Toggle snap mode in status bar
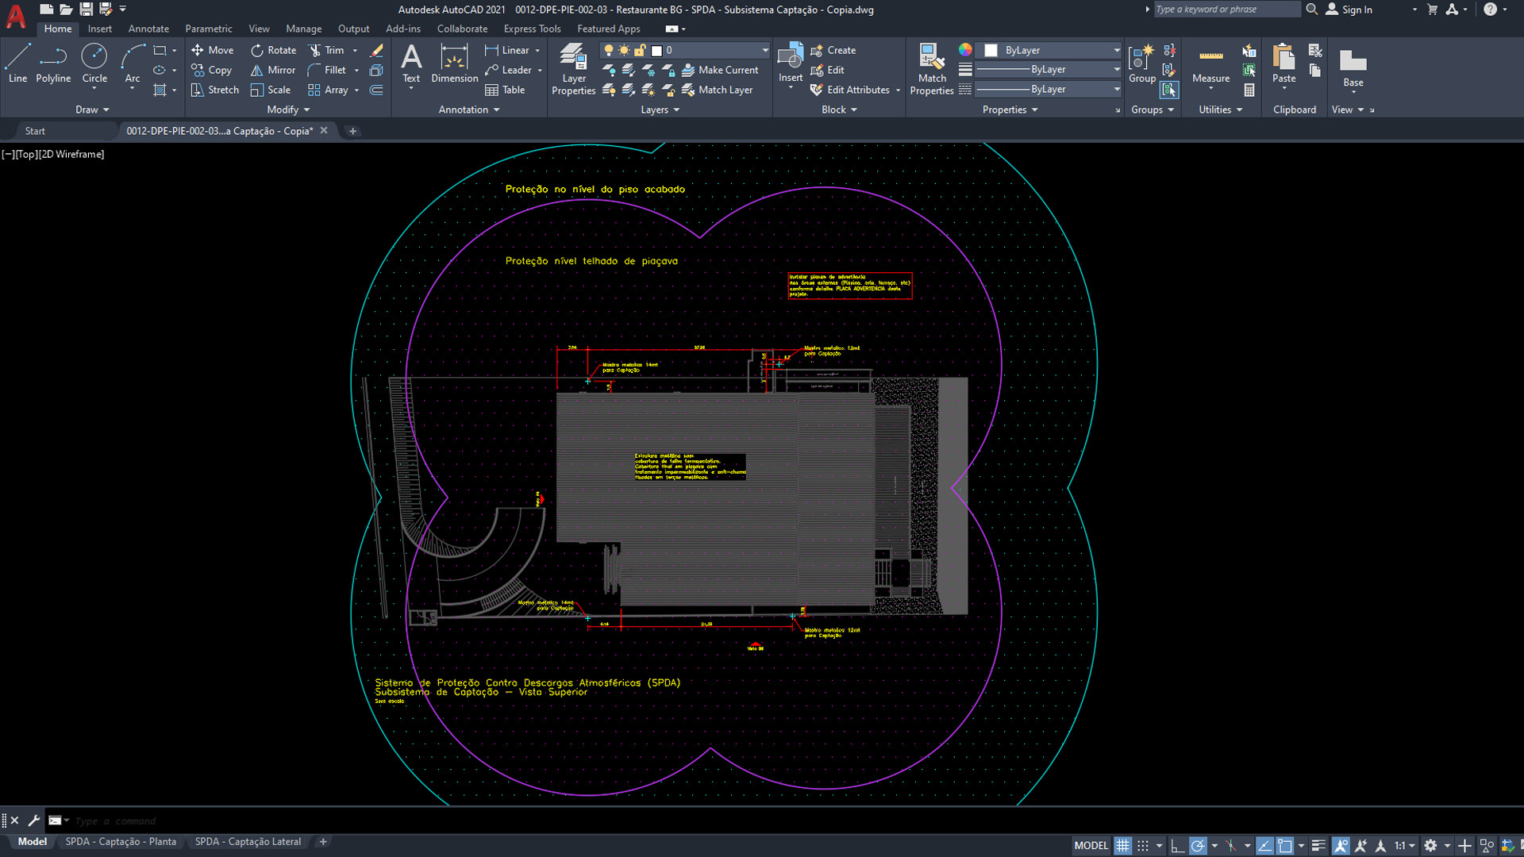Screen dimensions: 1524x857 1143,846
